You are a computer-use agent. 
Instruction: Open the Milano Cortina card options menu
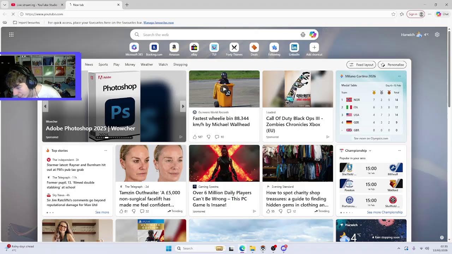pyautogui.click(x=399, y=76)
